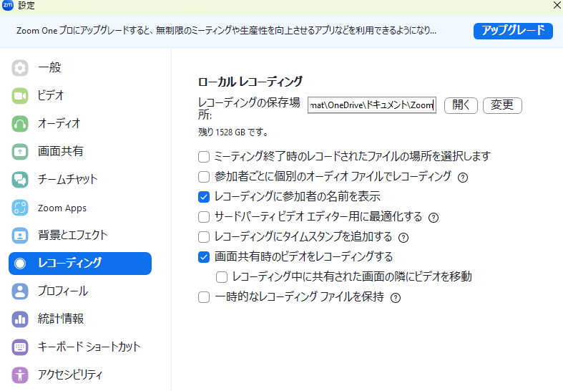Open Team Chat (チームチャット) icon
Screen dimensions: 563x391
click(20, 179)
